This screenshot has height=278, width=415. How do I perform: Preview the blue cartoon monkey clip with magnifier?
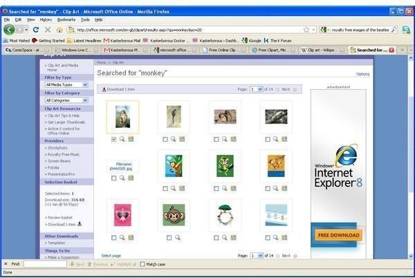point(173,188)
